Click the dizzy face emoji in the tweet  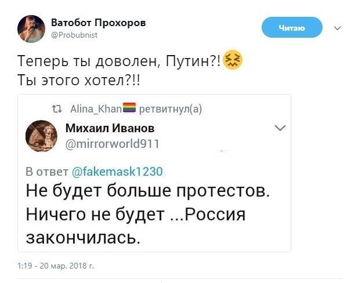point(233,60)
